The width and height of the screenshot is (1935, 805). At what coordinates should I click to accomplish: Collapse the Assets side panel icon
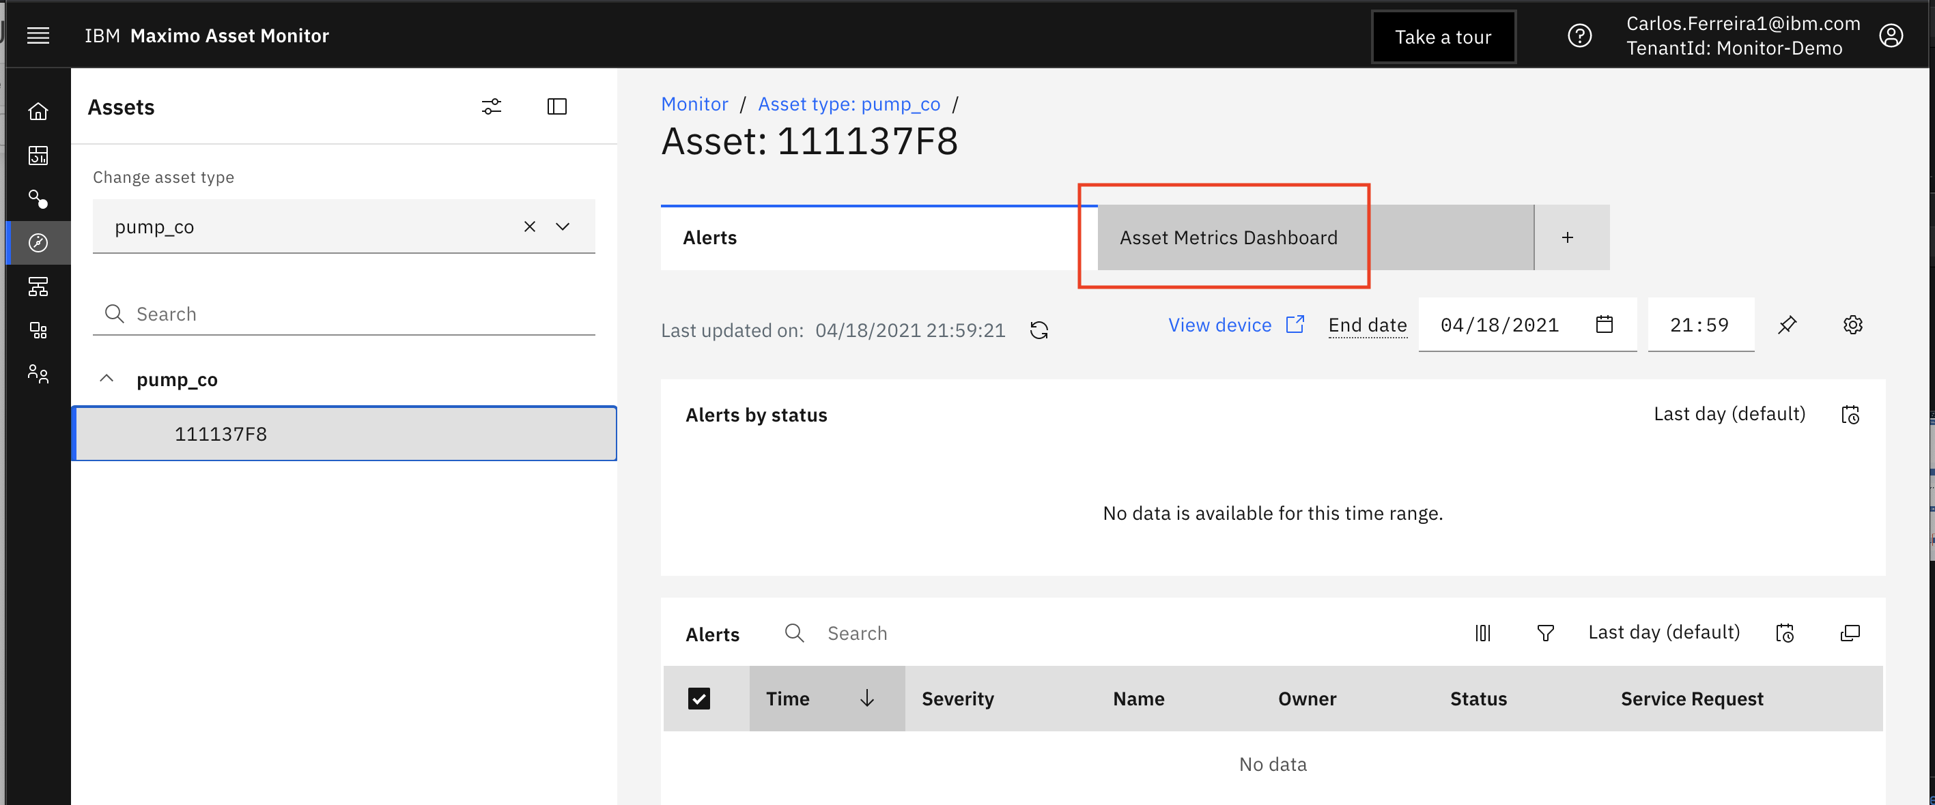point(556,106)
